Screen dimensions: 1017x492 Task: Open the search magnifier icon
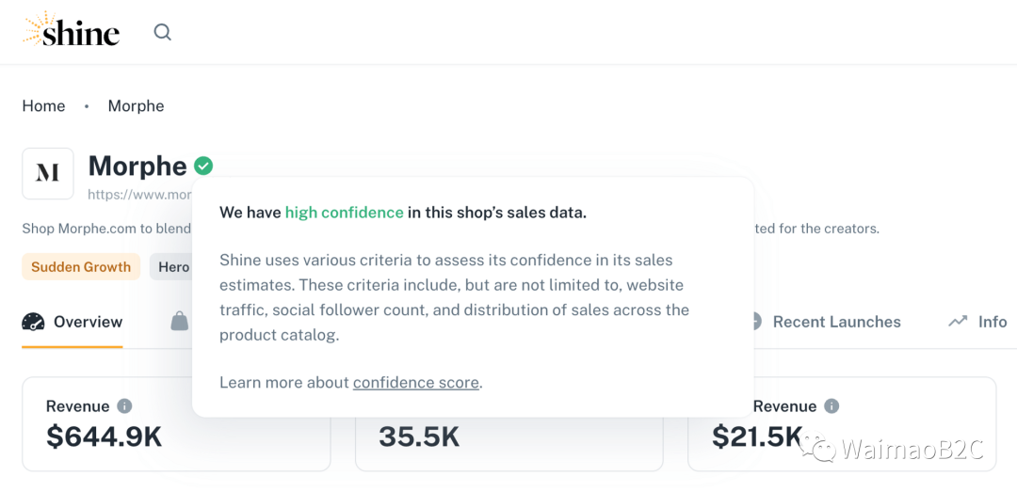[x=162, y=32]
